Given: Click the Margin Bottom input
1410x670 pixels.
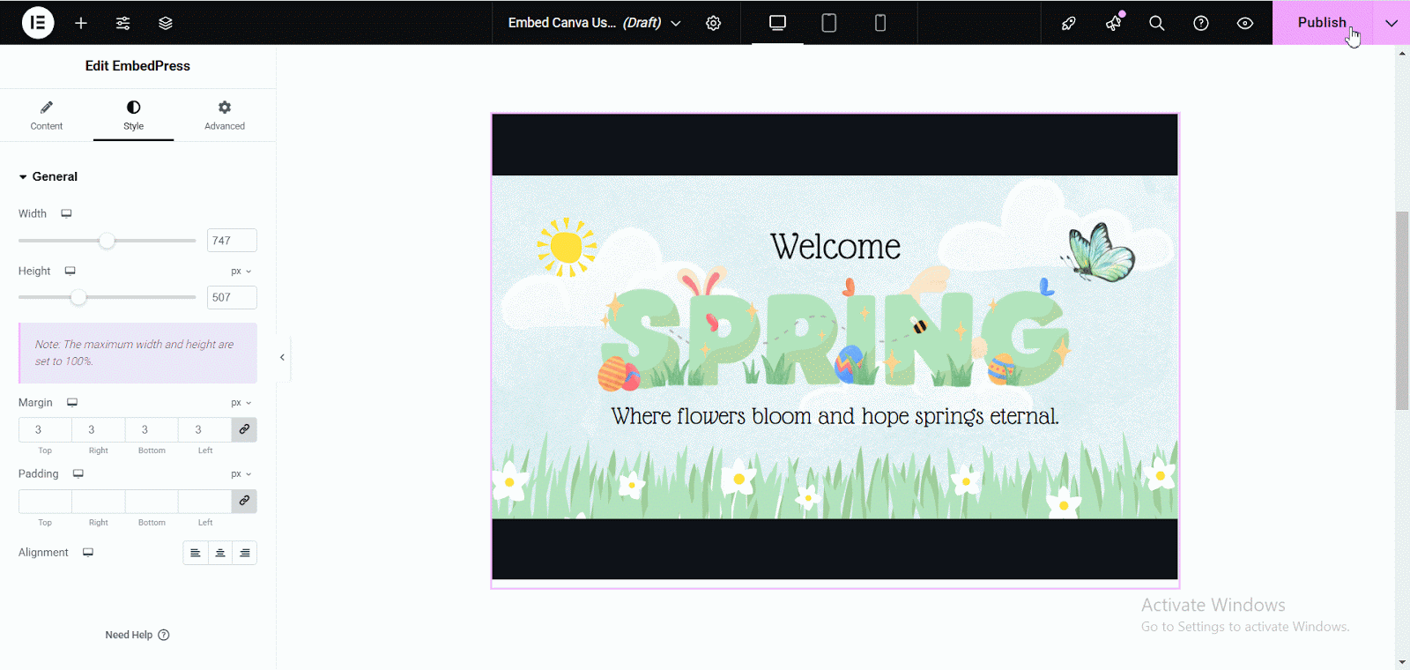Looking at the screenshot, I should (x=152, y=429).
